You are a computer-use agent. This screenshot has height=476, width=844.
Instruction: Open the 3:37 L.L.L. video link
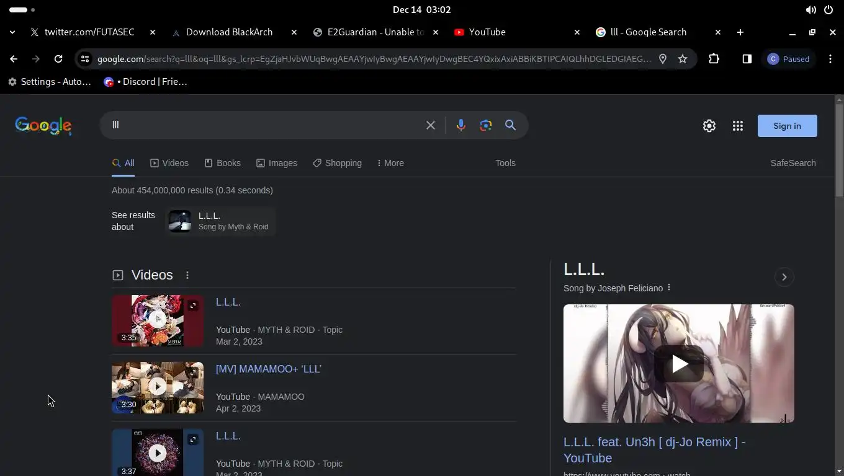(228, 436)
